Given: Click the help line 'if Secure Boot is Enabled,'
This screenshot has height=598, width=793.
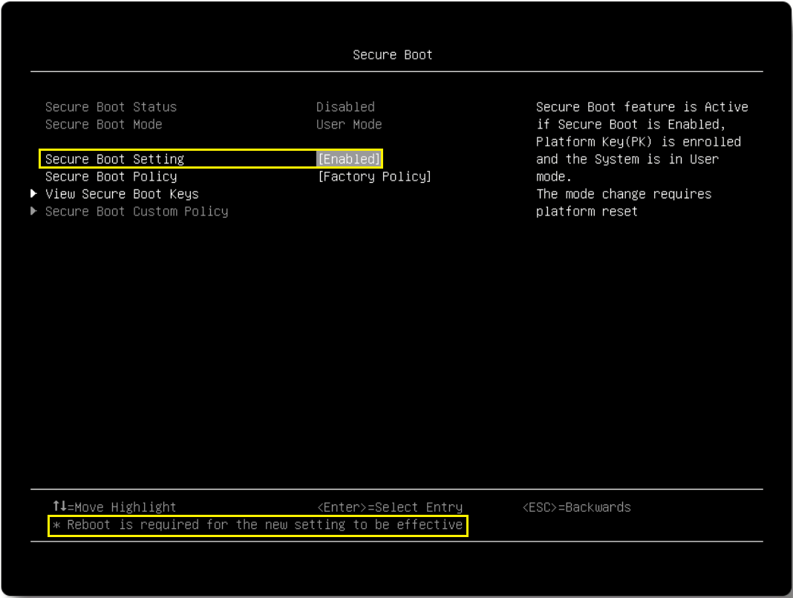Looking at the screenshot, I should [x=630, y=125].
